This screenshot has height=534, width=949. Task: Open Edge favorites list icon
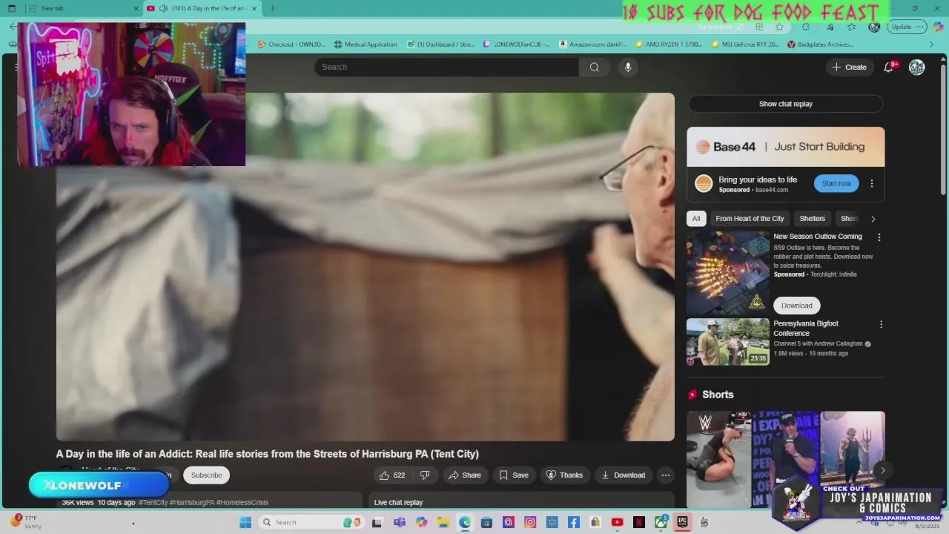[852, 27]
